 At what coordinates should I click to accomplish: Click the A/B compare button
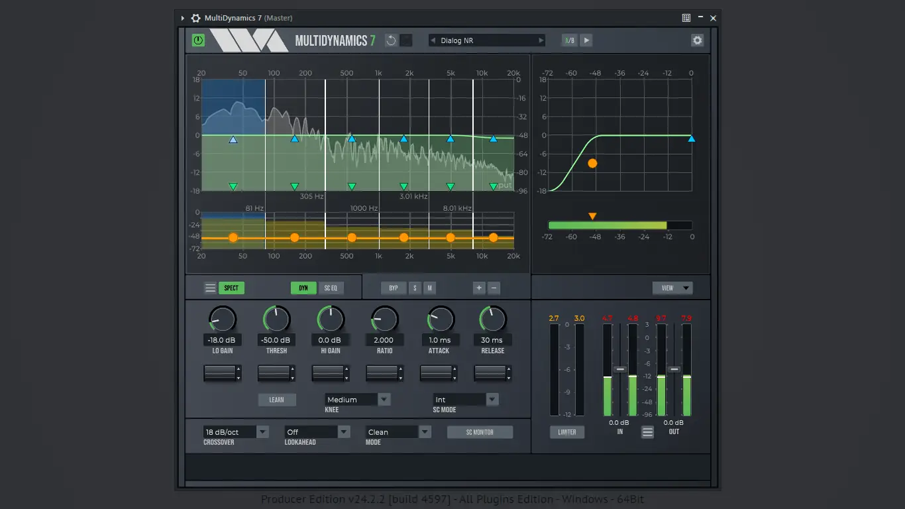point(569,40)
